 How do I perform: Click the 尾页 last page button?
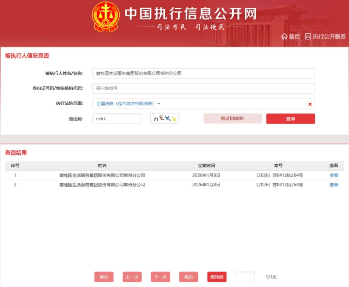pyautogui.click(x=189, y=277)
